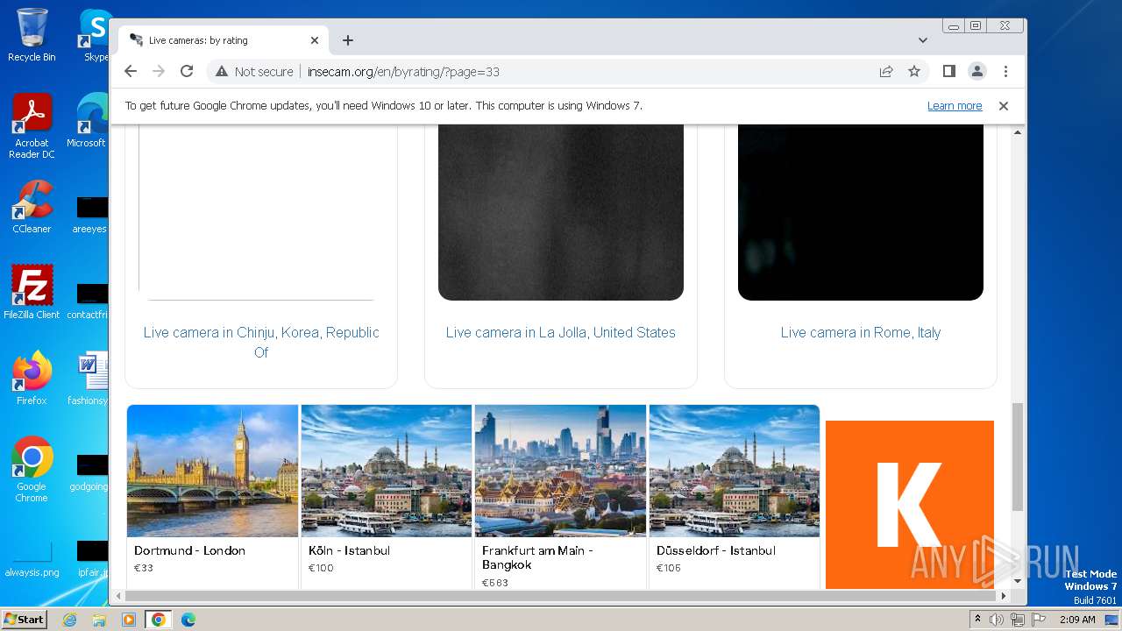Open the Düsseldorf - Istanbul flight ad
Screen dimensions: 1122x631
click(735, 495)
